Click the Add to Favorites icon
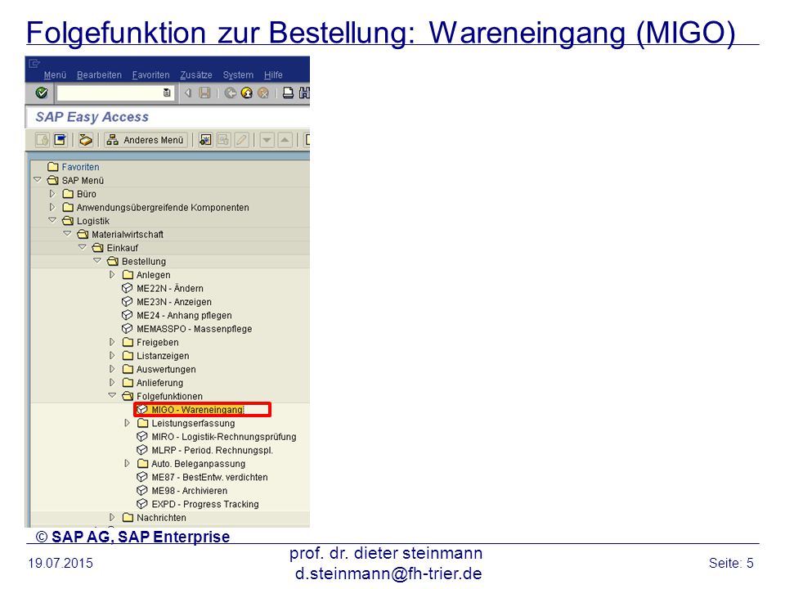 coord(205,140)
